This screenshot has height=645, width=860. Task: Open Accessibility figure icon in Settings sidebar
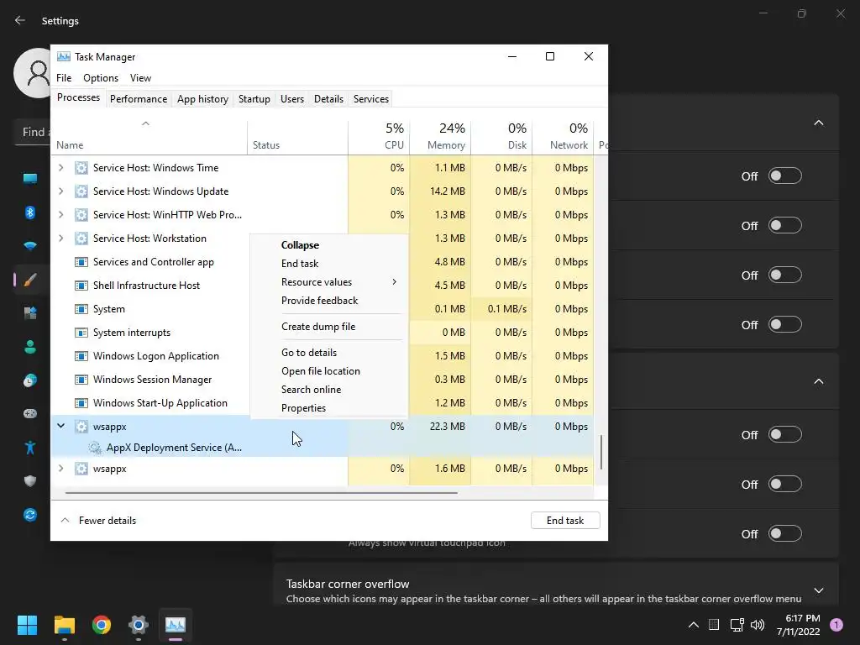tap(30, 448)
